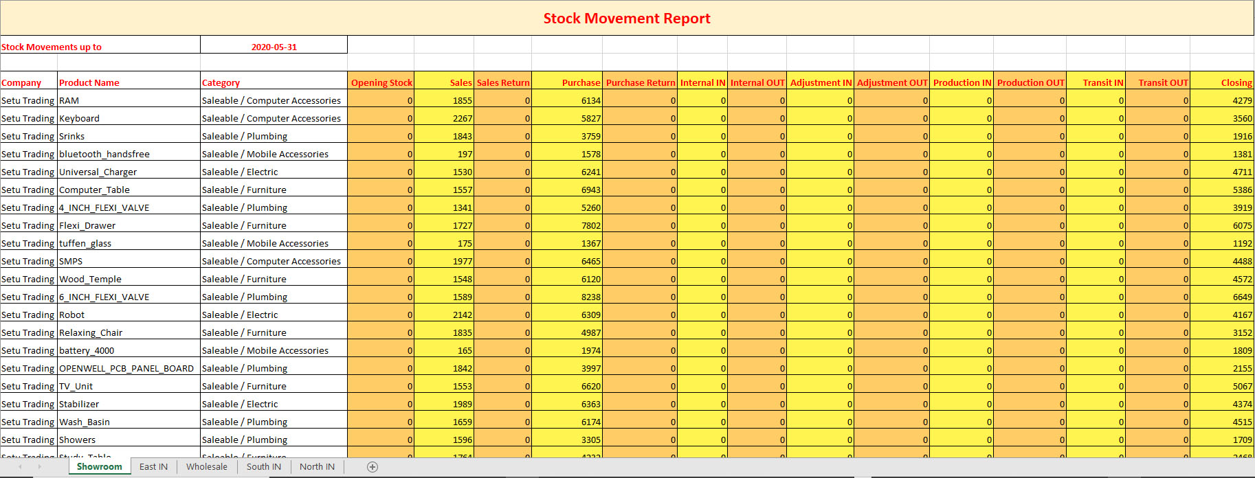Click the Adjustment OUT header cell
This screenshot has width=1255, height=478.
point(891,80)
